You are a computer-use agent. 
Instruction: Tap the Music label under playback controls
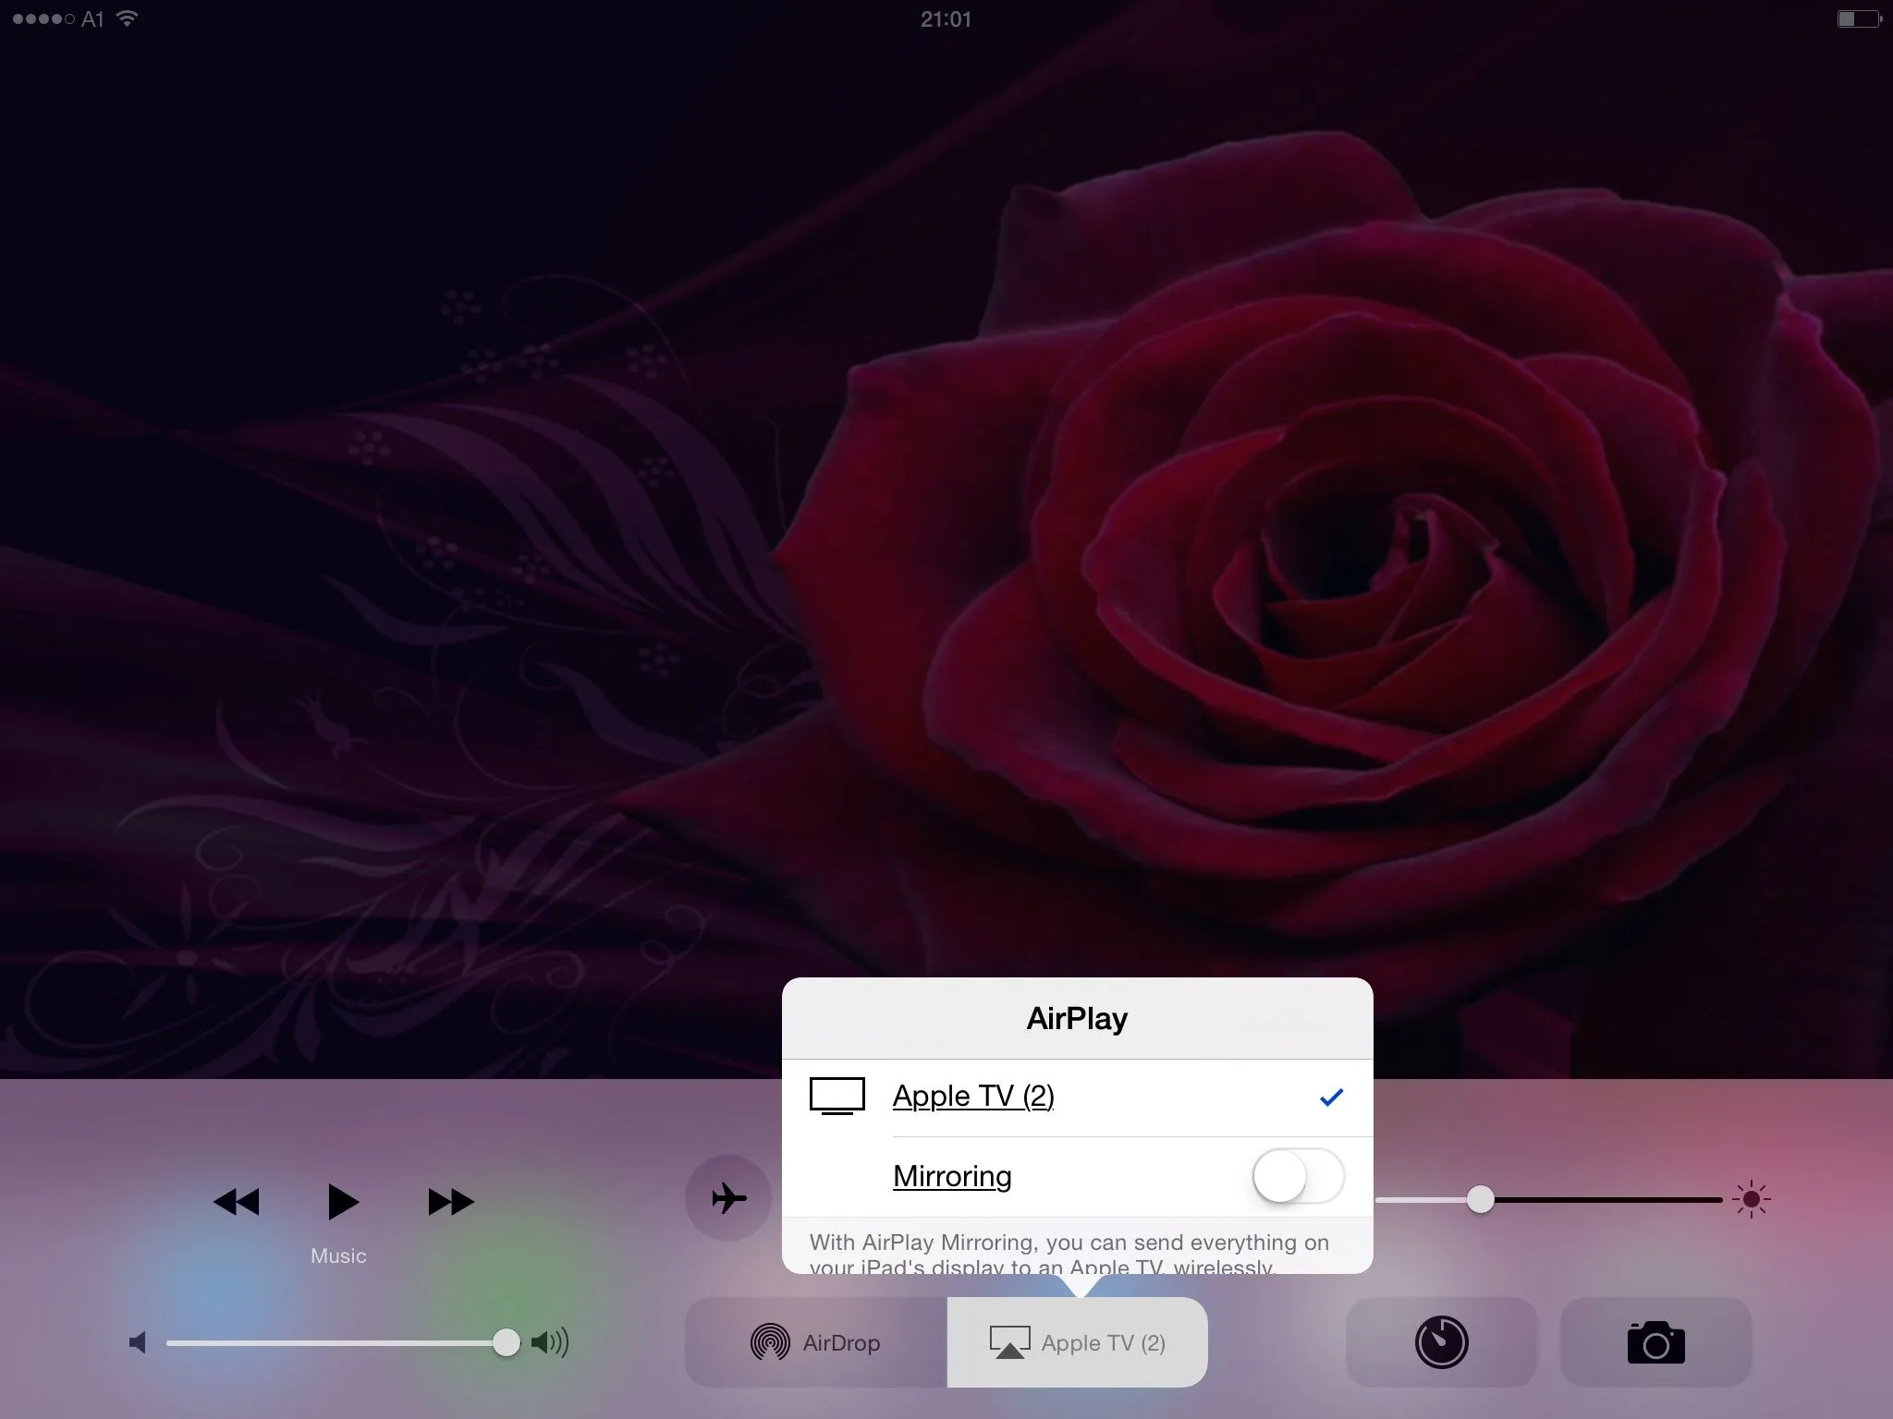pos(338,1255)
